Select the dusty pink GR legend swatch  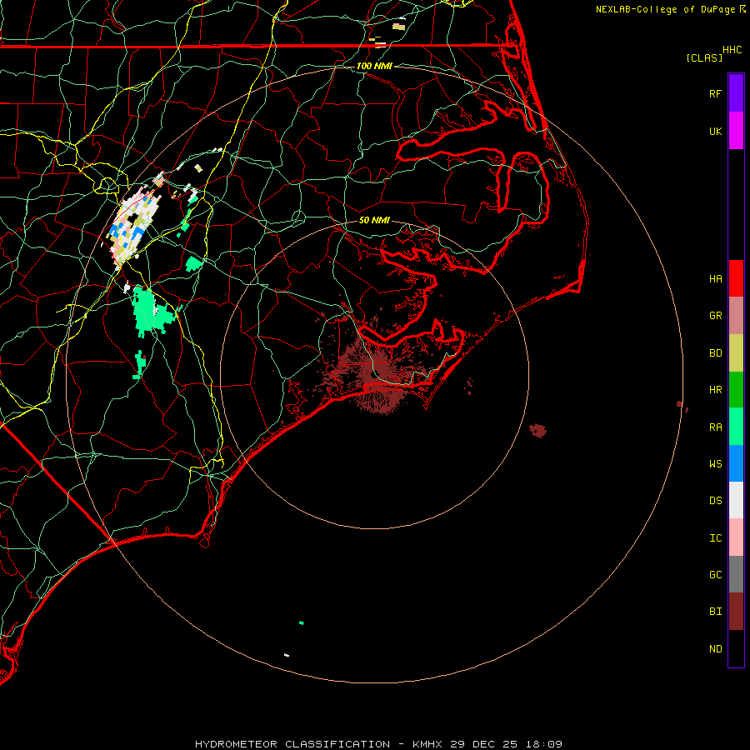pos(736,316)
